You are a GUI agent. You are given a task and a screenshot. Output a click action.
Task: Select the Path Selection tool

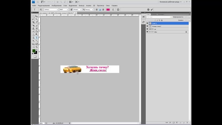tap(33, 41)
